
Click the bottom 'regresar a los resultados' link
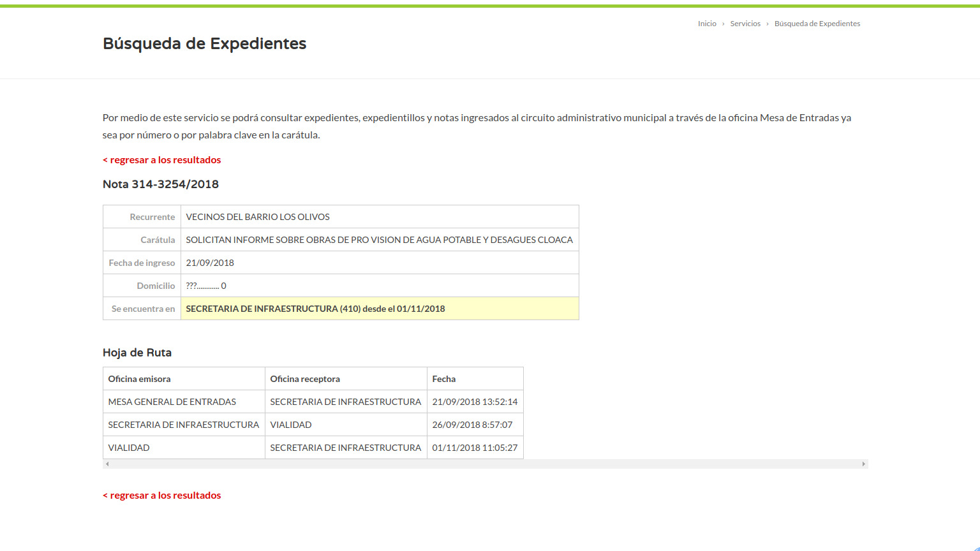pos(162,496)
